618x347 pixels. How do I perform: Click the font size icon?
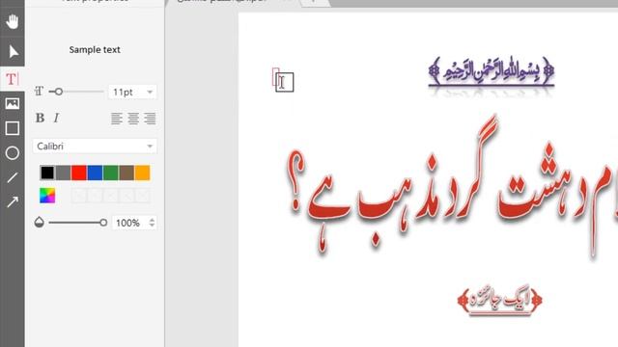pyautogui.click(x=39, y=92)
